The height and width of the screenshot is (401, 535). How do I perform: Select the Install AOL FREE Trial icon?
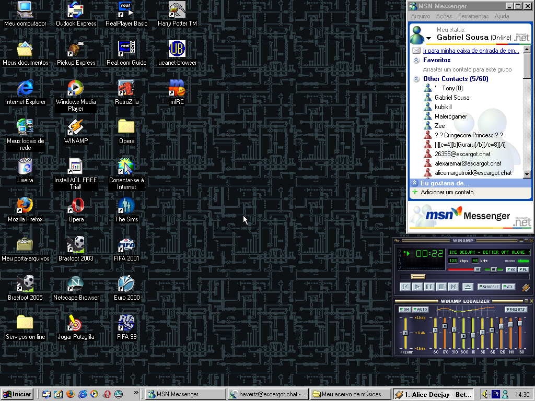point(76,174)
